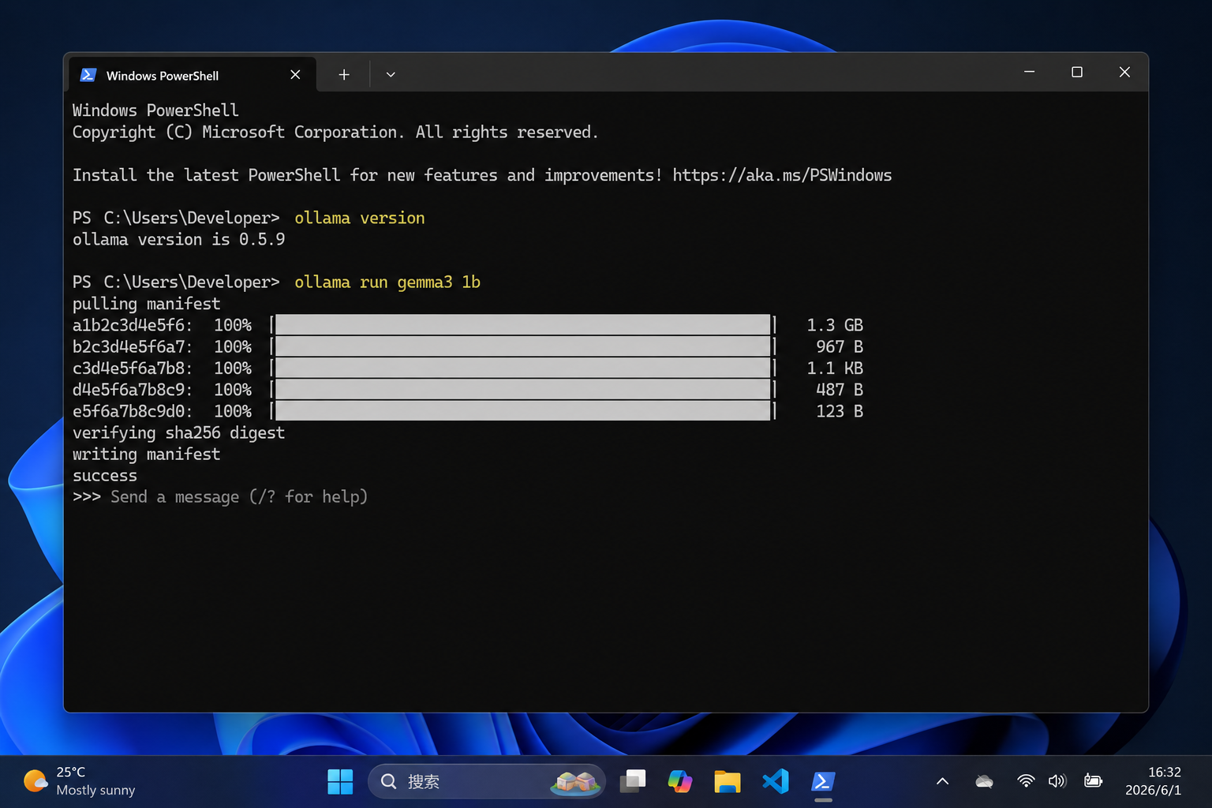Click the 'ollama version is 0.5.9' output

pos(179,239)
